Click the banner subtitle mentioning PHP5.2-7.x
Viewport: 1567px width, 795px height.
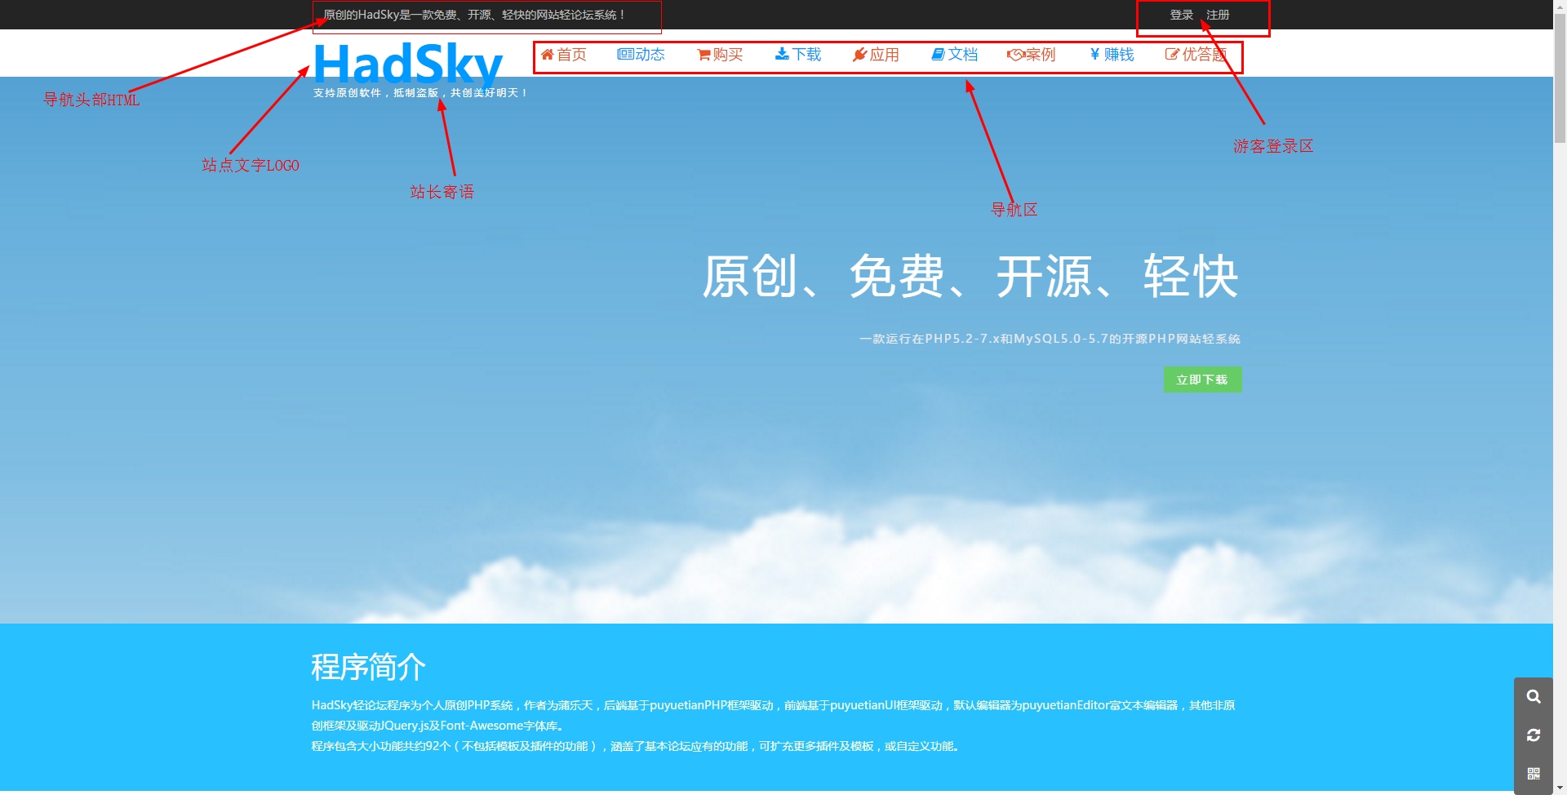click(x=1050, y=339)
